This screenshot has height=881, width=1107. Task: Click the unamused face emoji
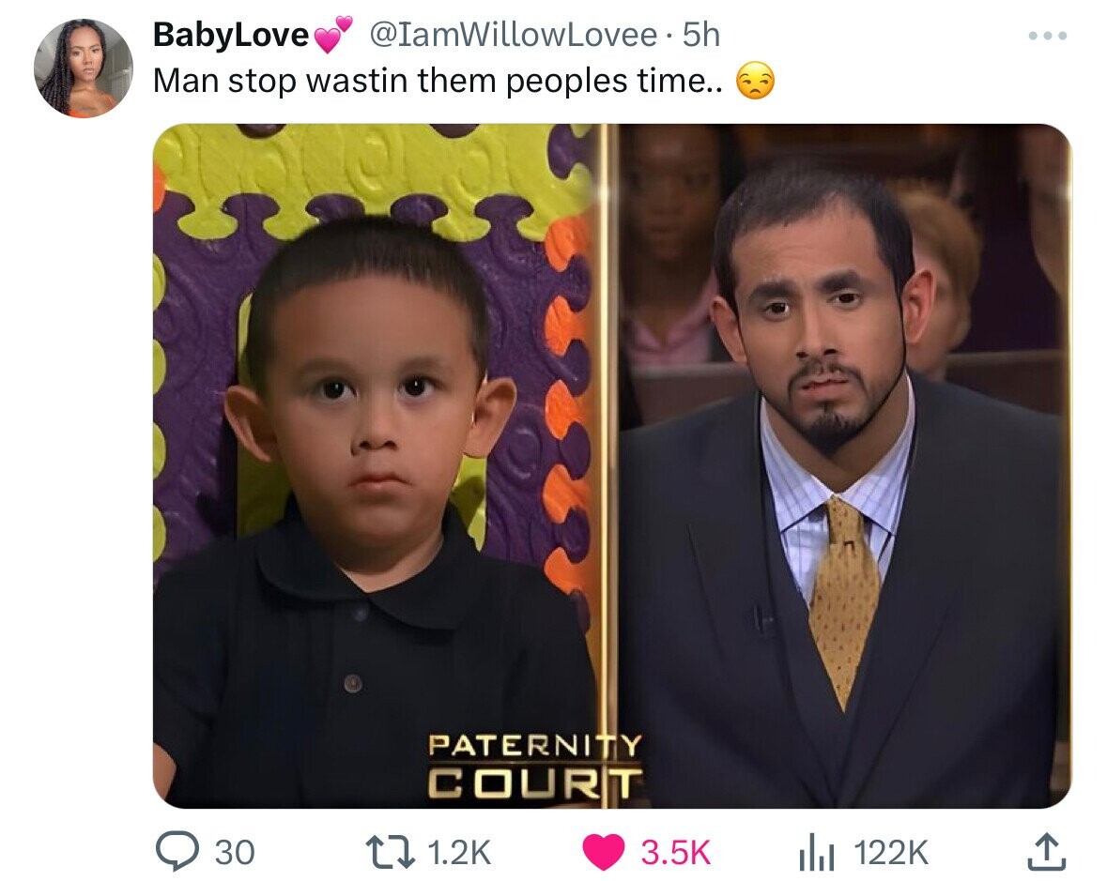tap(756, 81)
